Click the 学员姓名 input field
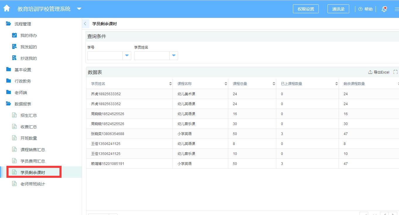 point(152,56)
